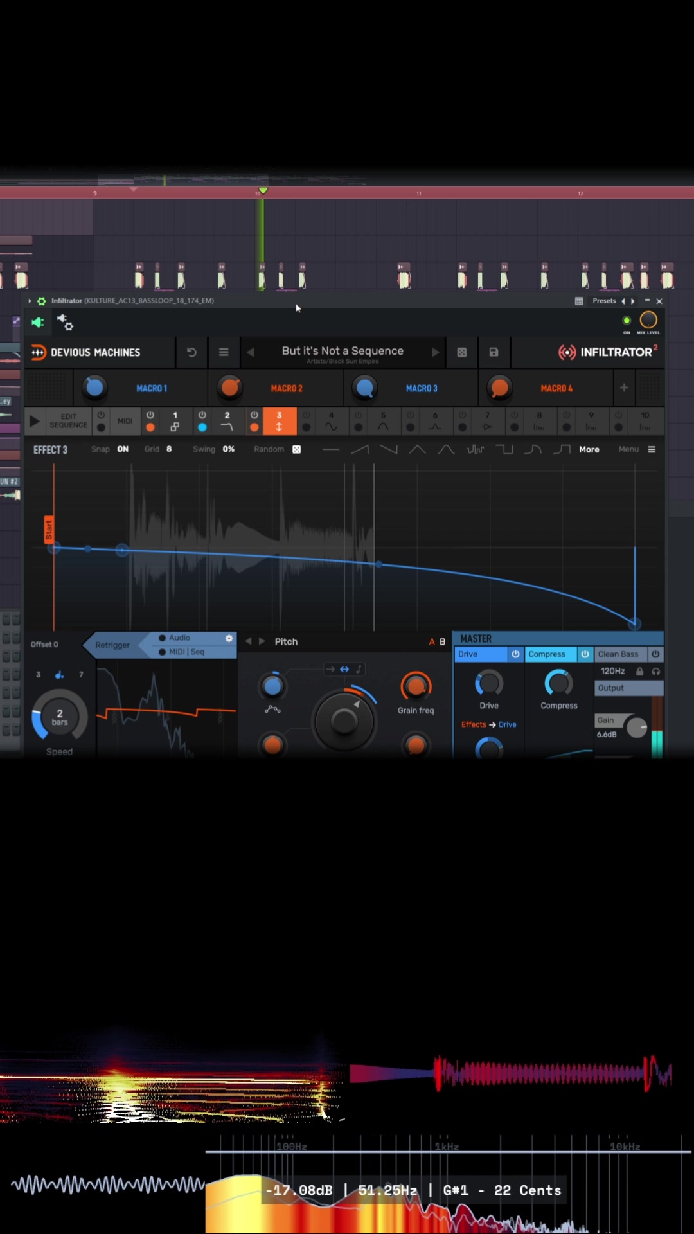Click the headphones solo icon next to 120Hz
Viewport: 694px width, 1234px height.
[x=655, y=671]
